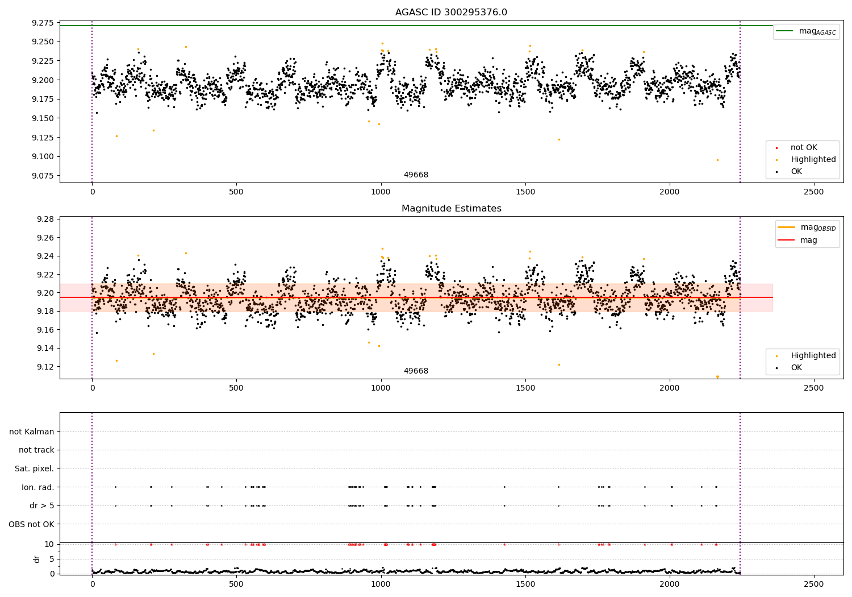This screenshot has width=852, height=597.
Task: Click the green mag AGASC legend line
Action: click(784, 31)
